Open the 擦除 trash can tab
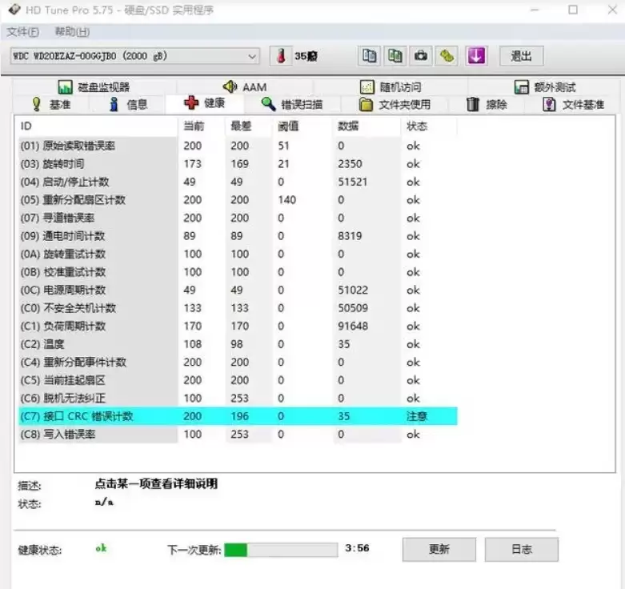This screenshot has height=589, width=625. [487, 104]
